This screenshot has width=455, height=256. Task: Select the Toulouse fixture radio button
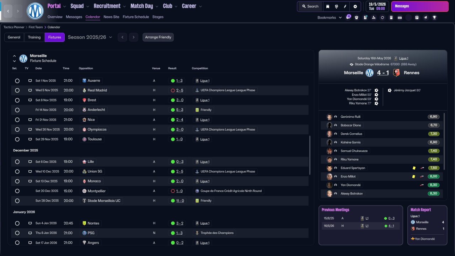pyautogui.click(x=17, y=139)
